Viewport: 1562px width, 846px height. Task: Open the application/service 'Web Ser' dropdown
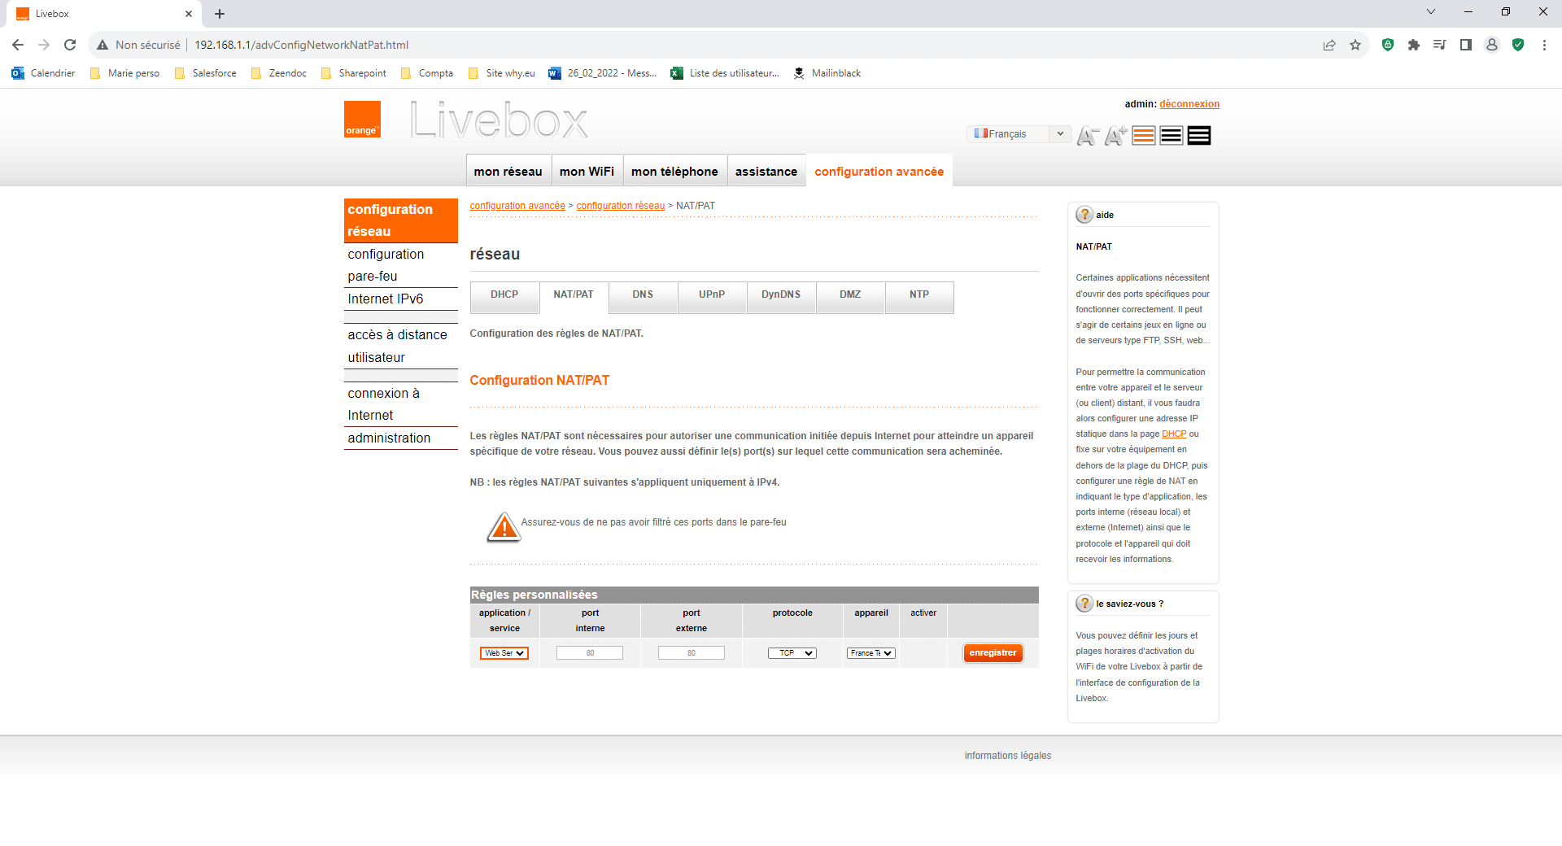pos(504,653)
